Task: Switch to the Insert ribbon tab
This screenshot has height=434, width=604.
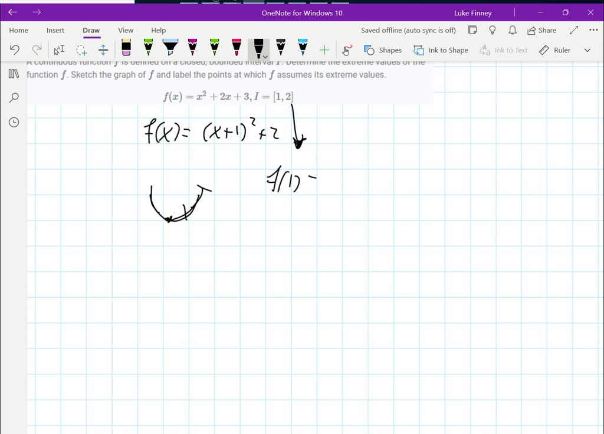Action: coord(55,30)
